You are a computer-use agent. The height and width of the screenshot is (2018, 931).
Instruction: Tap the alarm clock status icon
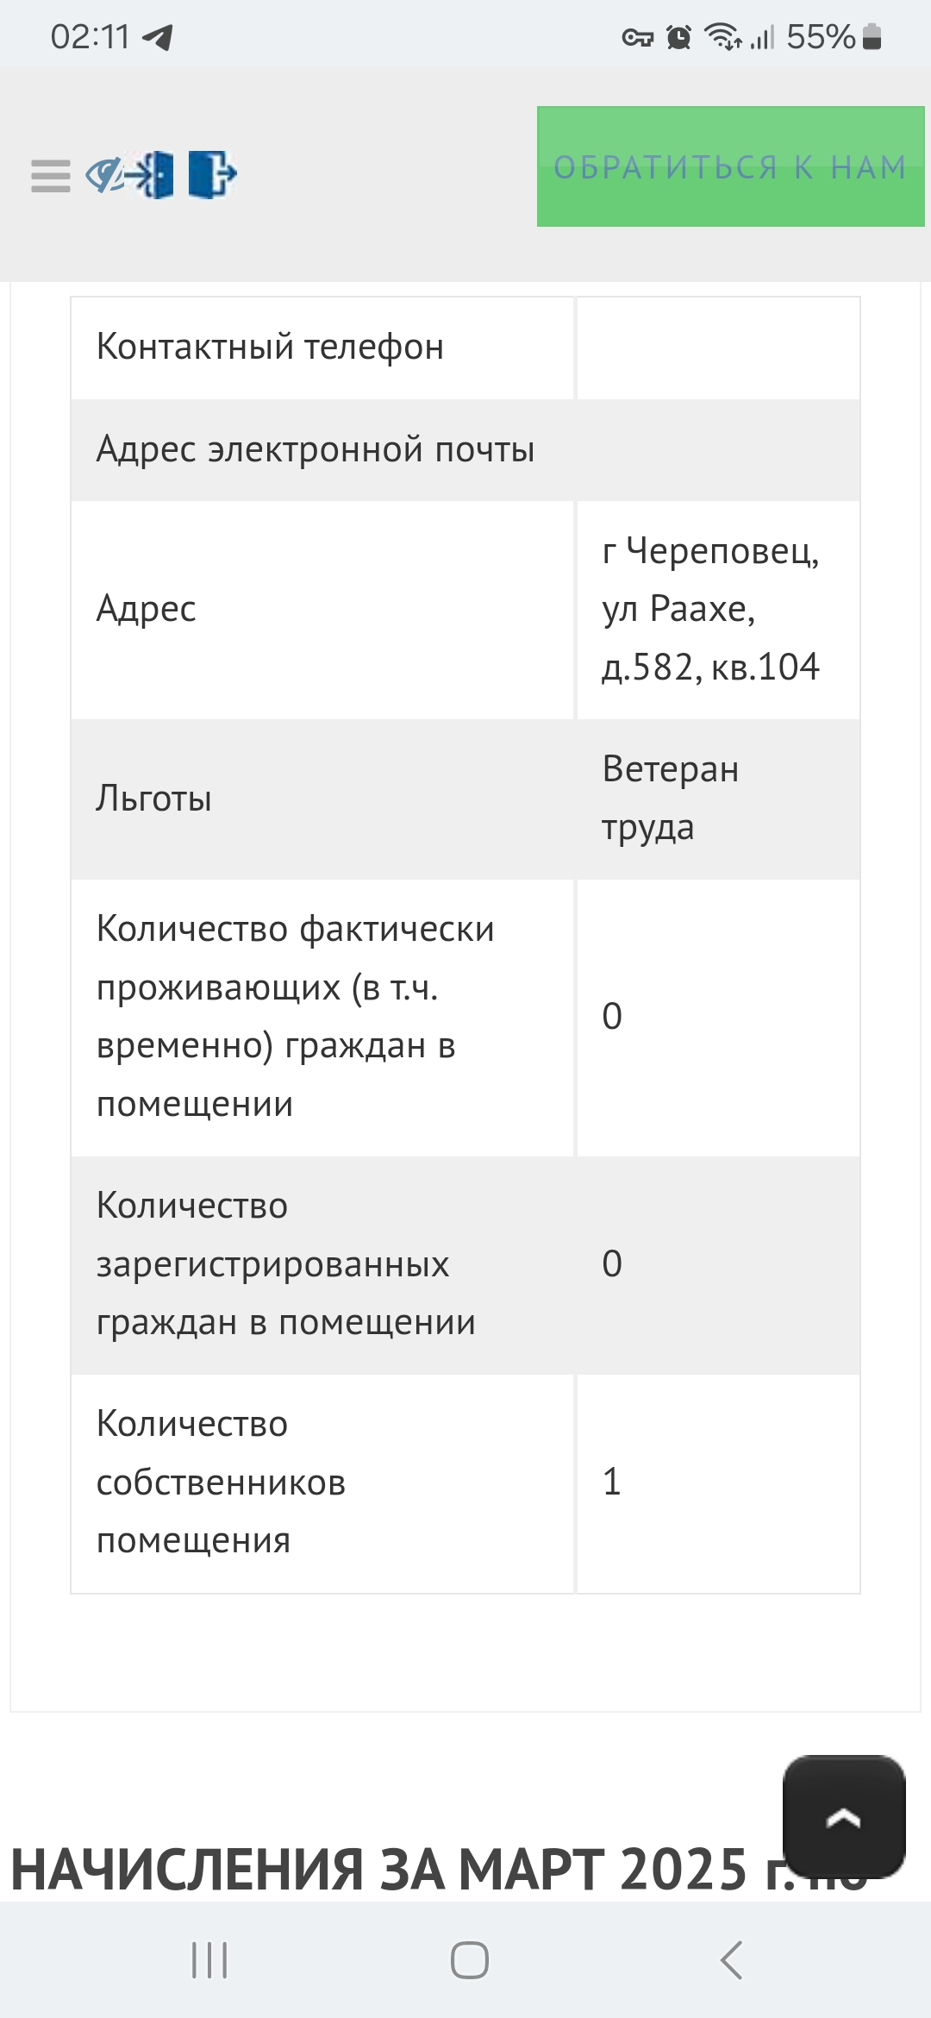pos(679,37)
